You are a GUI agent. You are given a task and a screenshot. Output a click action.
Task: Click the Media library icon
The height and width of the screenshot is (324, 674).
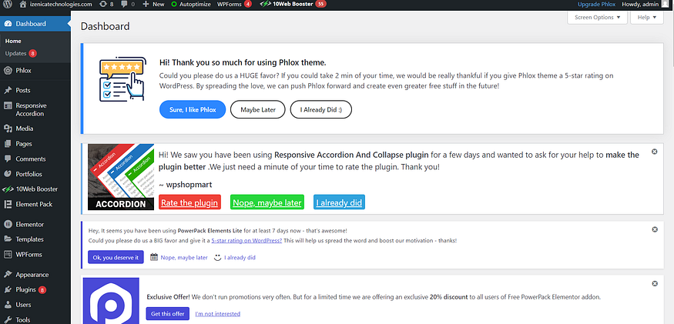[x=8, y=129]
